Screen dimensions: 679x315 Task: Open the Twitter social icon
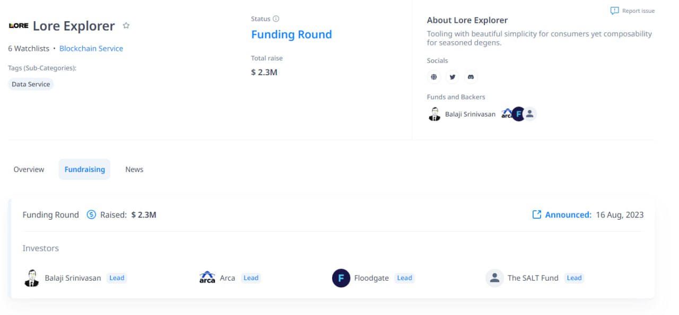click(x=452, y=77)
